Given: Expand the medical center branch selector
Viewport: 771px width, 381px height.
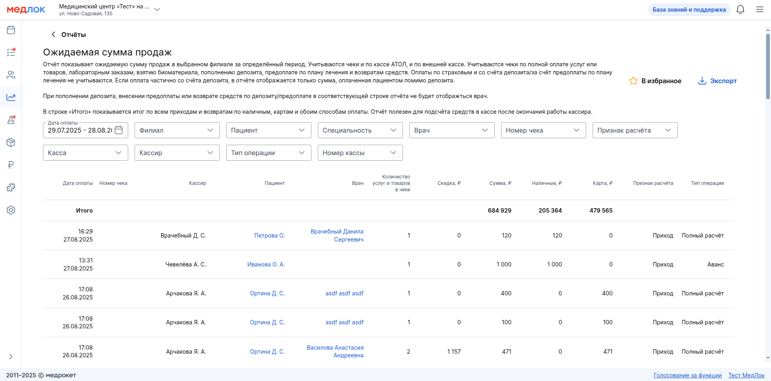Looking at the screenshot, I should 157,10.
